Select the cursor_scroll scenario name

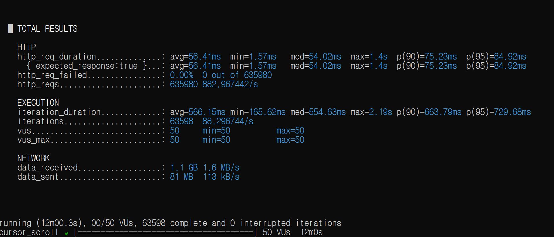pyautogui.click(x=29, y=232)
